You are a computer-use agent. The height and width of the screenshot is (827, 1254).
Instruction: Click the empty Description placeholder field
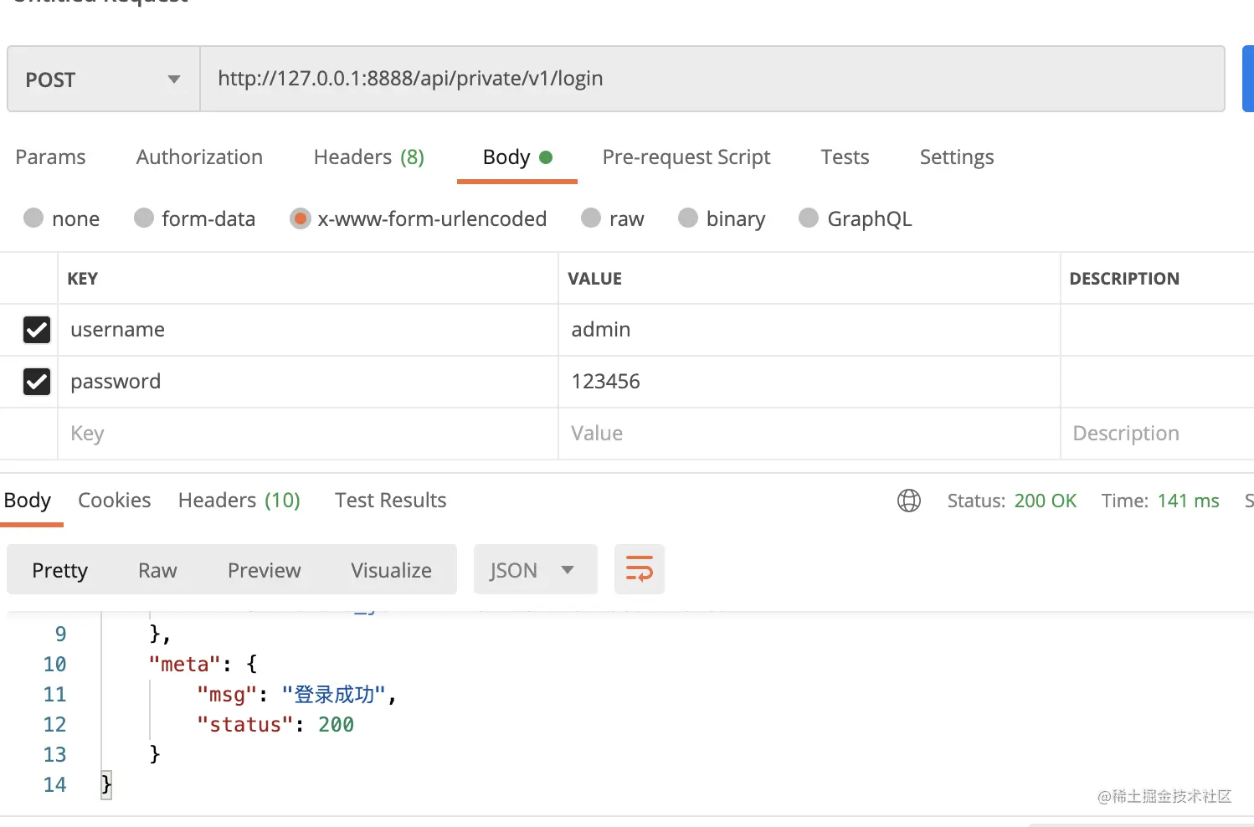click(x=1157, y=434)
